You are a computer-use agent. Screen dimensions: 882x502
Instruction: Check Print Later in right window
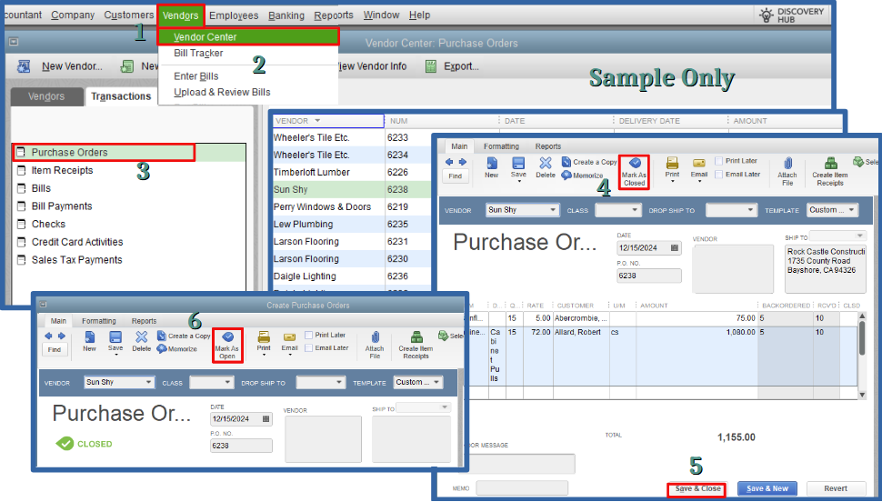point(718,161)
